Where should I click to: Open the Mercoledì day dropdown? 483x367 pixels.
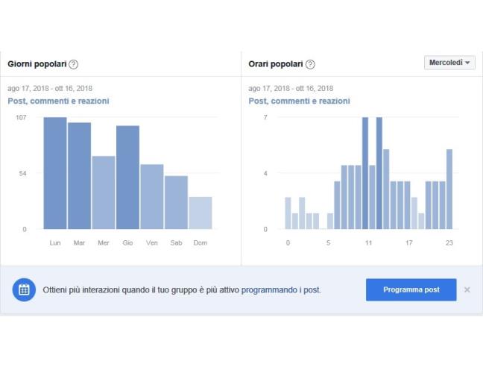(450, 63)
